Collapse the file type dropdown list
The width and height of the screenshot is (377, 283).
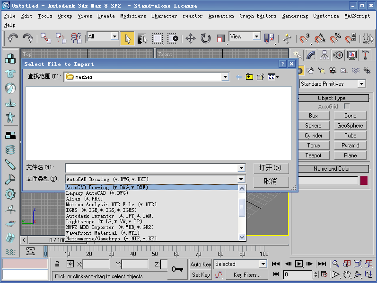click(241, 179)
